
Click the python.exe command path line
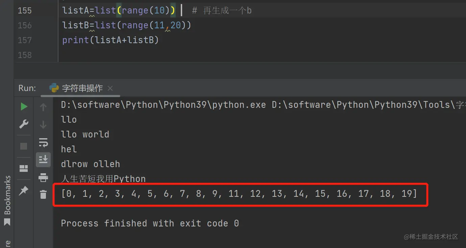click(x=263, y=105)
